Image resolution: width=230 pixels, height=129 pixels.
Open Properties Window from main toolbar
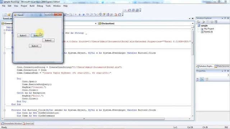point(104,14)
